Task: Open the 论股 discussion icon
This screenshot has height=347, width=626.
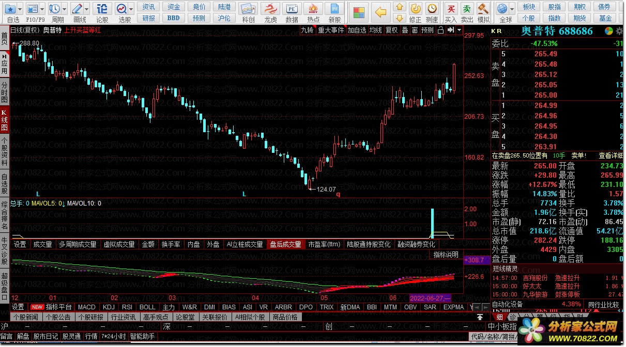Action: [x=102, y=9]
